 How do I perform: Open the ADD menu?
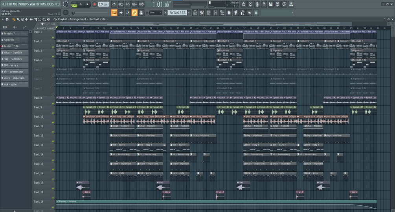pyautogui.click(x=15, y=4)
